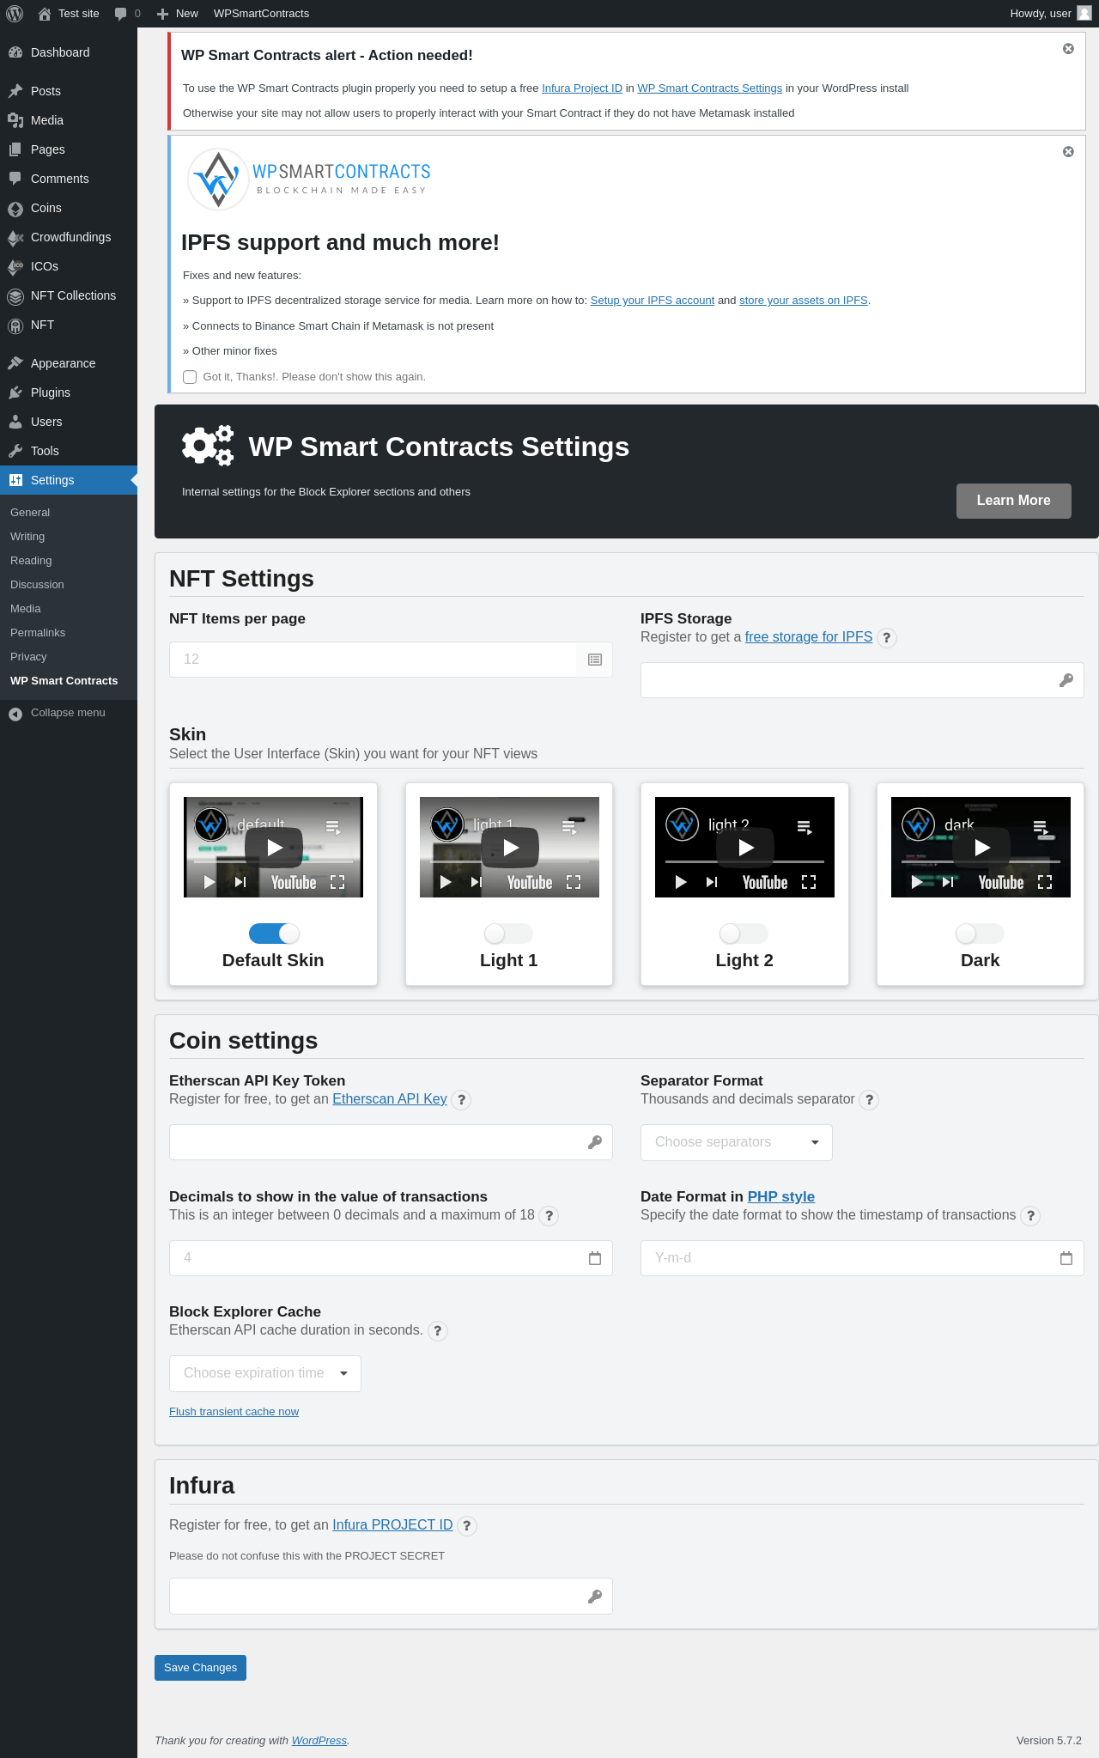Click Flush transient cache now link

point(234,1412)
